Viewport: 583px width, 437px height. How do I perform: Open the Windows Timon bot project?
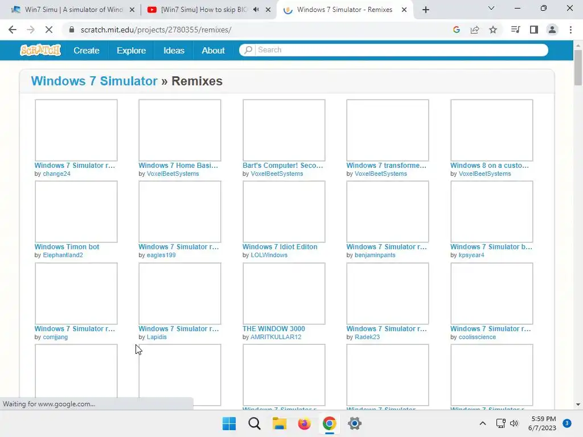point(67,247)
